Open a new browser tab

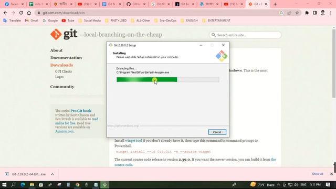(275, 4)
